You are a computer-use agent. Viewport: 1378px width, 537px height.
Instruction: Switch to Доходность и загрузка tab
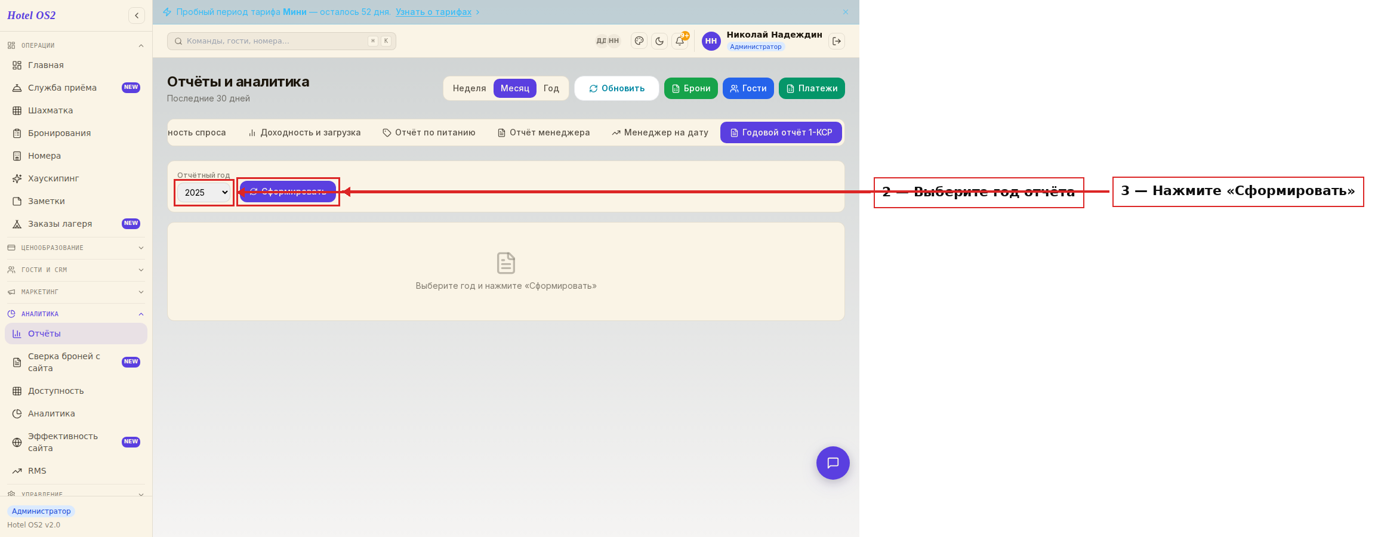[x=304, y=132]
